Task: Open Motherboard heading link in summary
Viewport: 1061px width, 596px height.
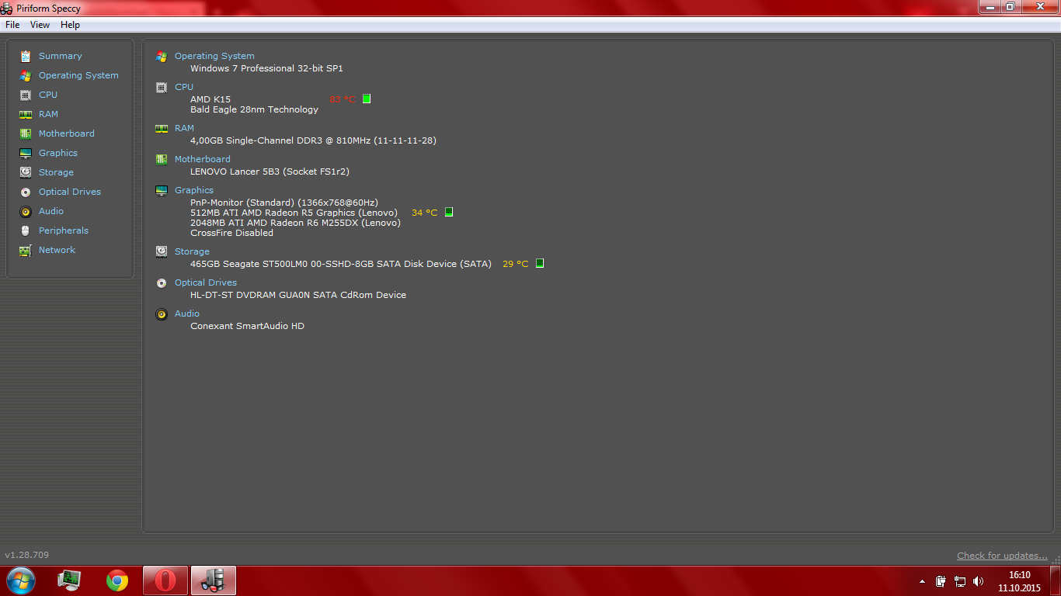Action: pos(203,159)
